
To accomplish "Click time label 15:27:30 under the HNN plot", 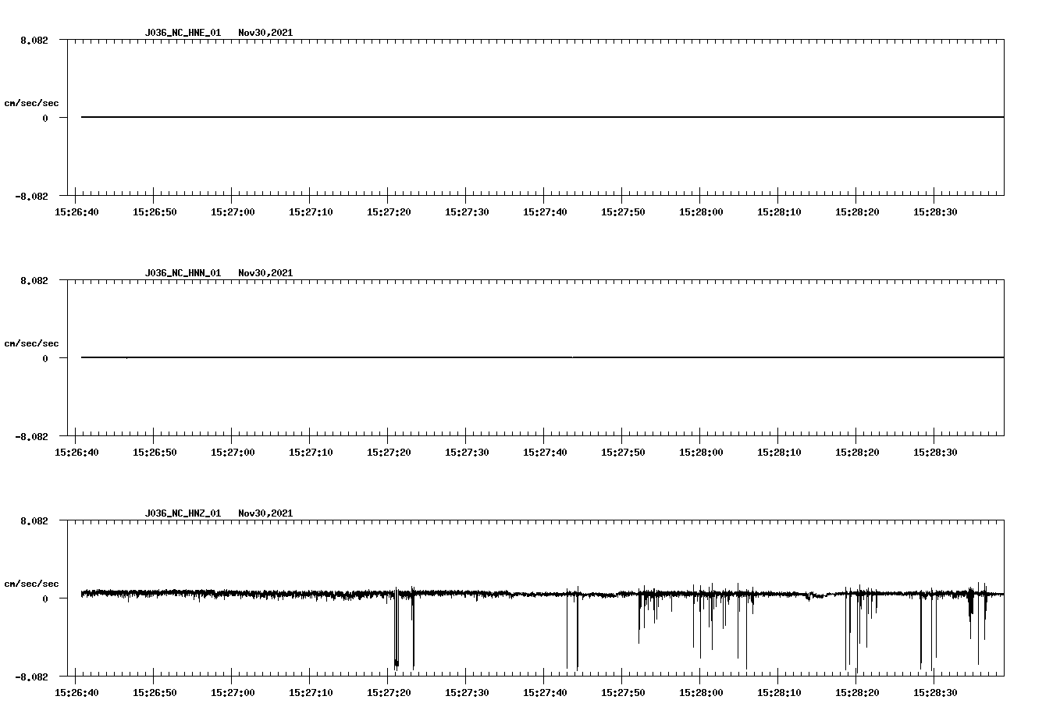I will point(467,453).
